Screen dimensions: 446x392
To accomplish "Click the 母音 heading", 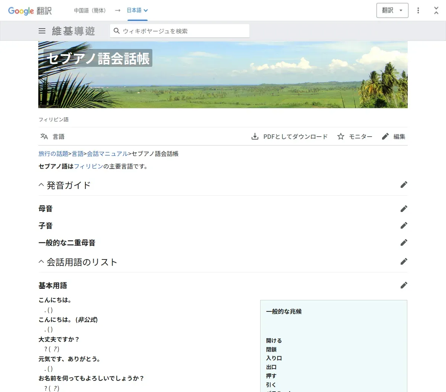I will click(46, 209).
